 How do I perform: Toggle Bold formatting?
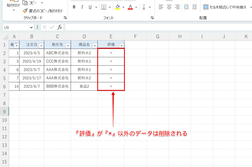tap(74, 7)
